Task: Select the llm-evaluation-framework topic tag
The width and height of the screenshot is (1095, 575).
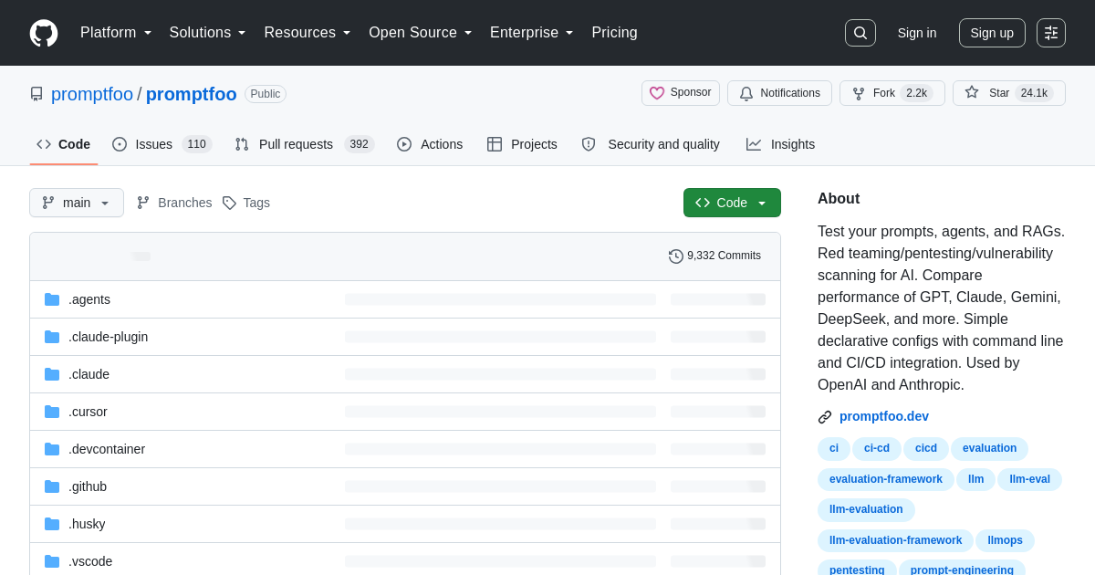Action: pos(895,540)
